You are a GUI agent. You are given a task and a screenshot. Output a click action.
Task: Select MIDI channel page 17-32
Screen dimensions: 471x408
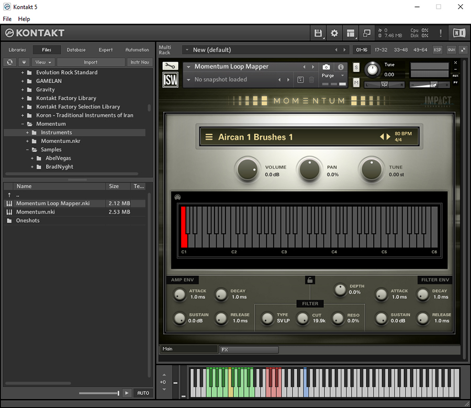click(x=381, y=50)
